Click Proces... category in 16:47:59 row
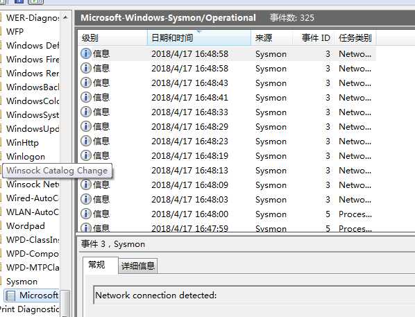This screenshot has height=317, width=415. (x=355, y=228)
